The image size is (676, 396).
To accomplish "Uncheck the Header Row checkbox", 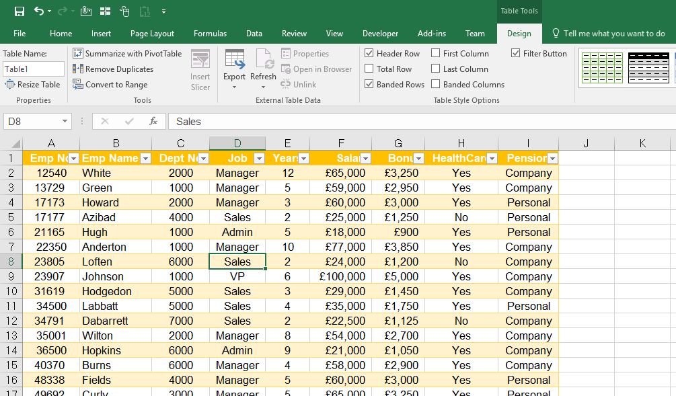I will point(369,53).
